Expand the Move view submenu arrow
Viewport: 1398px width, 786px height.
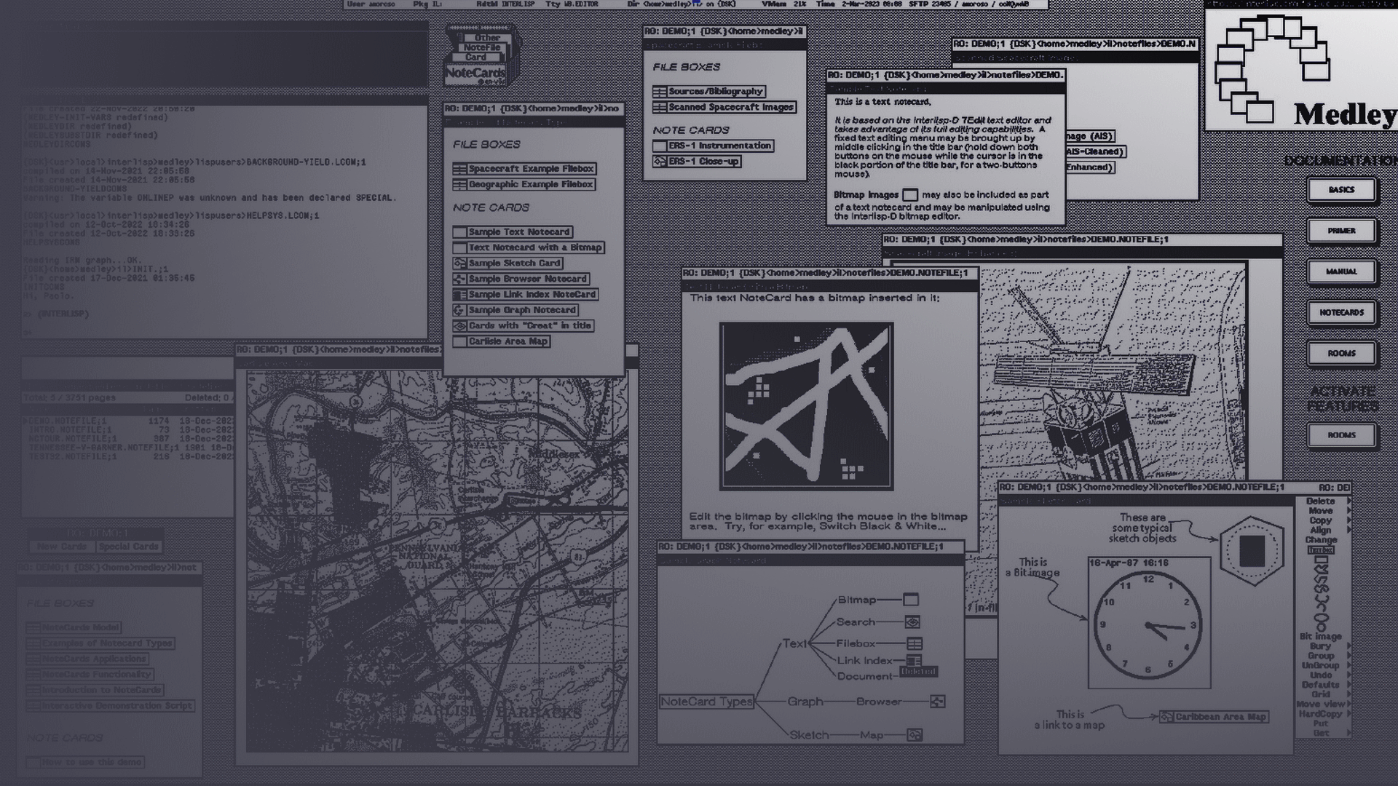pos(1348,704)
